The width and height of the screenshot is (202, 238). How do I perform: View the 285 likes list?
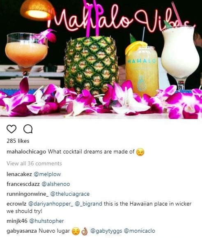pyautogui.click(x=18, y=141)
